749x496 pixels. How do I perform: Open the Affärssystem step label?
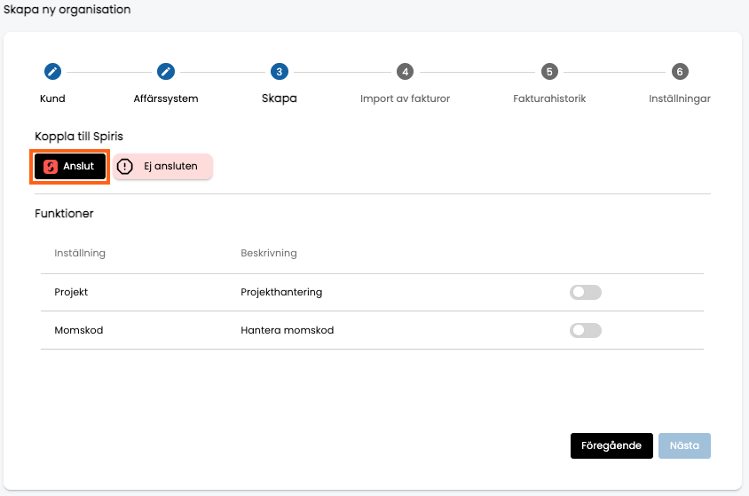click(166, 98)
